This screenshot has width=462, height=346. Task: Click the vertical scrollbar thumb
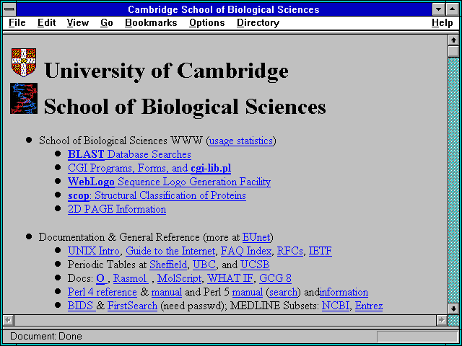(453, 51)
